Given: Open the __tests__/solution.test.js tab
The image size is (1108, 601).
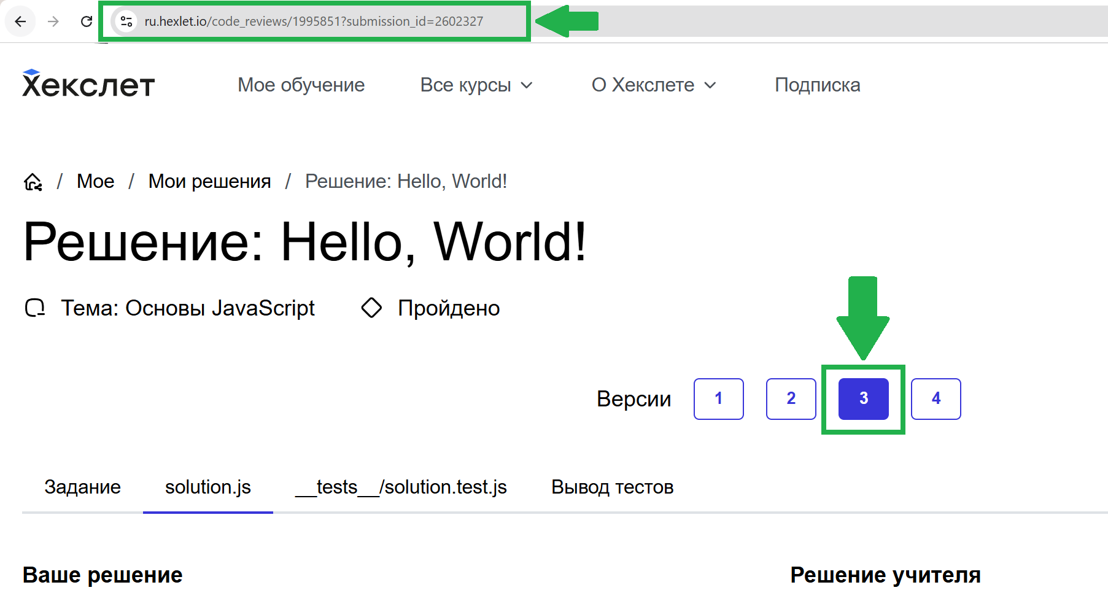Looking at the screenshot, I should point(401,487).
